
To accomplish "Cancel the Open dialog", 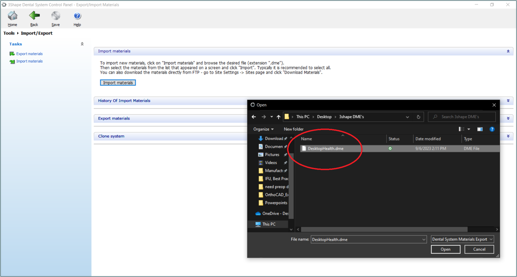I will click(479, 249).
